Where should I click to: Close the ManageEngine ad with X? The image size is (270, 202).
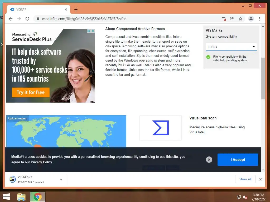93,31
